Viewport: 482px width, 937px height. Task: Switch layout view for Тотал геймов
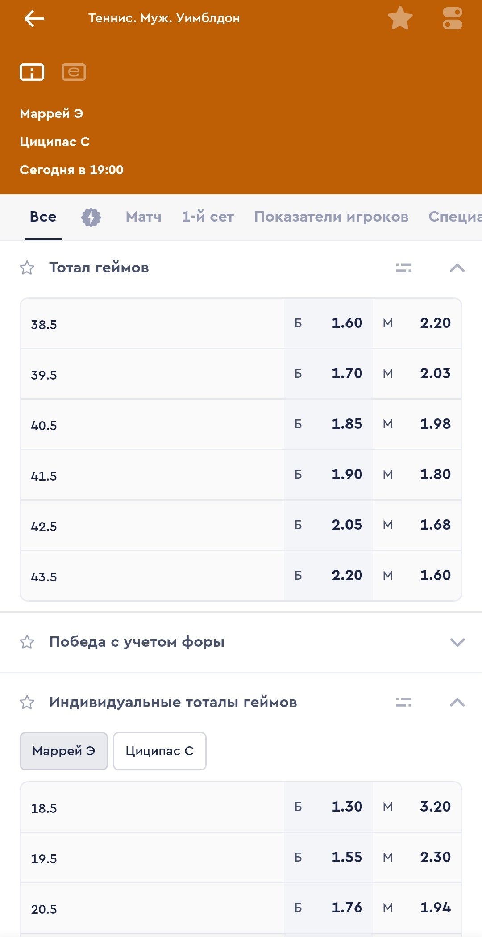tap(403, 268)
